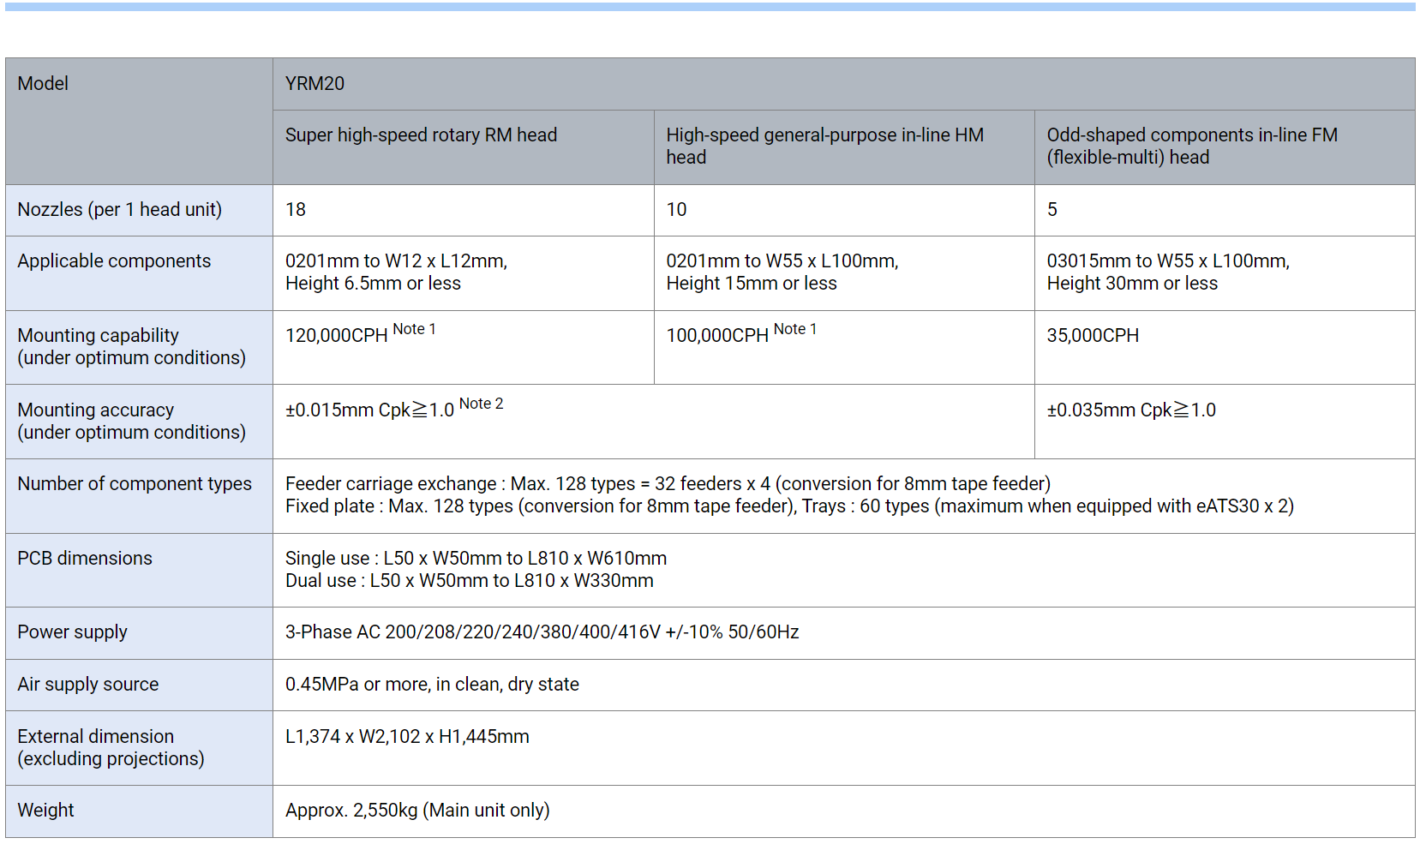Click the '3-Phase AC 200/208/220' value
This screenshot has width=1420, height=844.
tap(542, 632)
